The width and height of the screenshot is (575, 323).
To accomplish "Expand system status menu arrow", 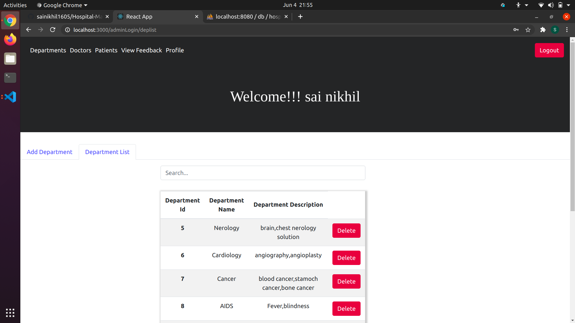I will (568, 5).
